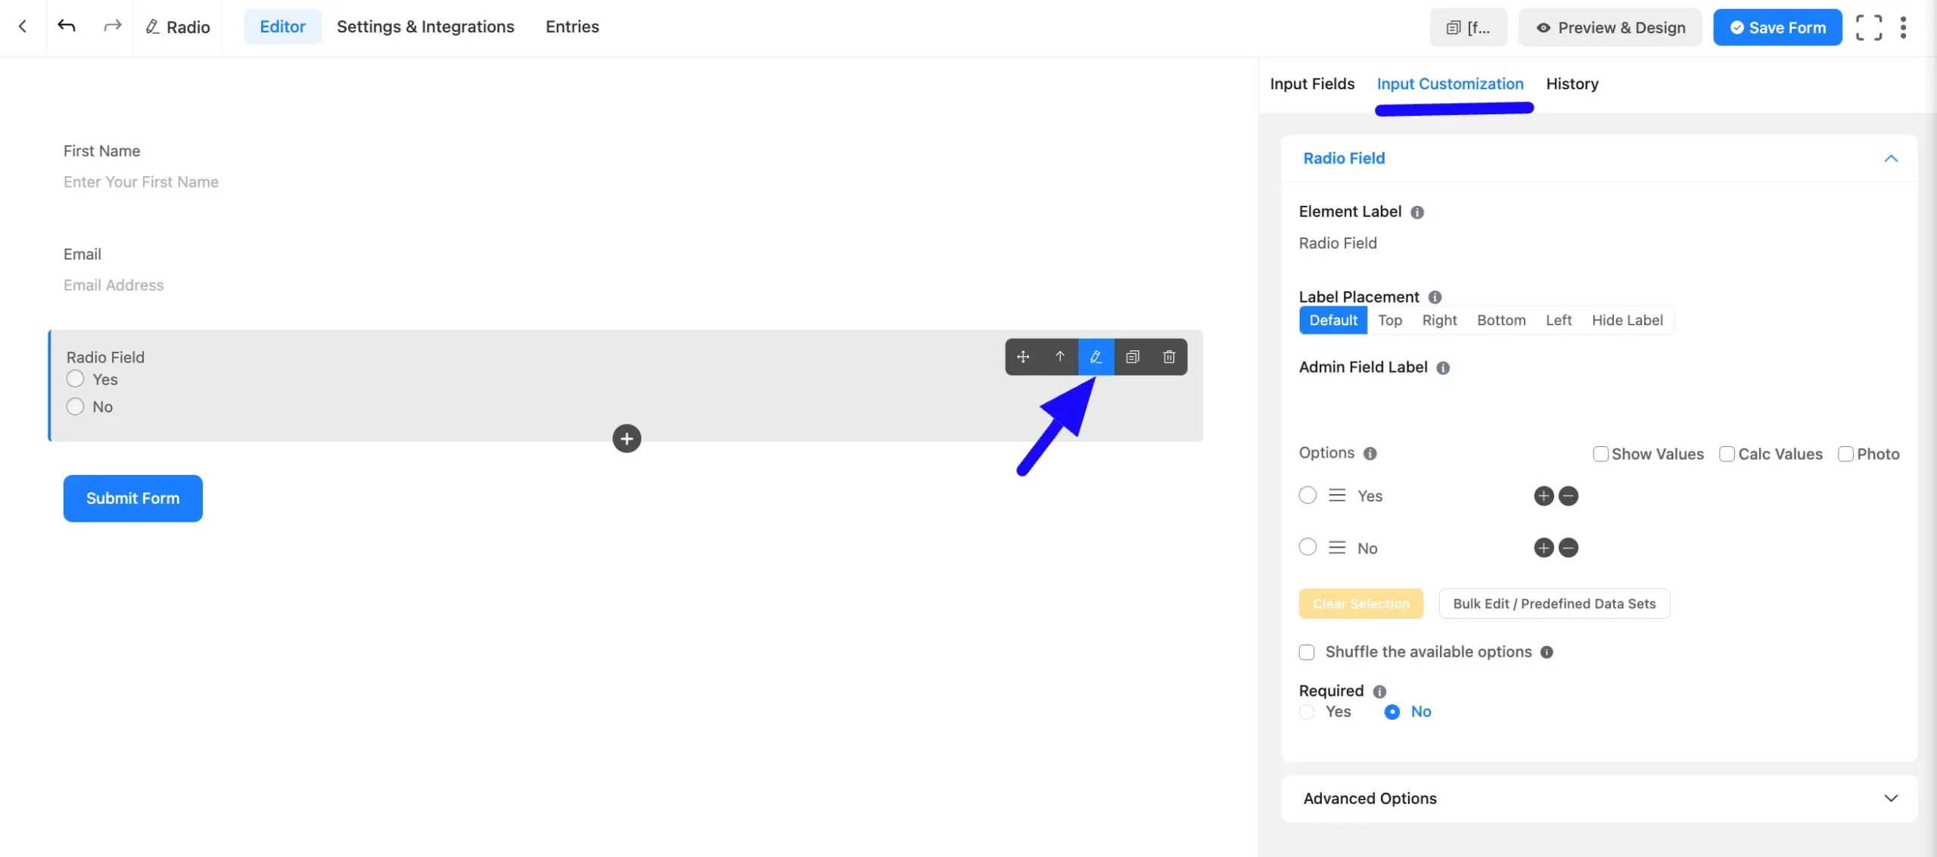Click the redo arrow icon

(112, 26)
